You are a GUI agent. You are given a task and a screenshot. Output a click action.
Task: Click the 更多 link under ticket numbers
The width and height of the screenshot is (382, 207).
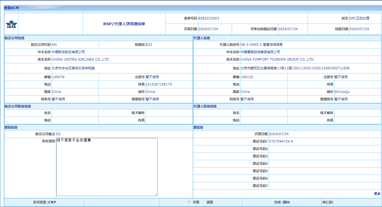point(377,194)
